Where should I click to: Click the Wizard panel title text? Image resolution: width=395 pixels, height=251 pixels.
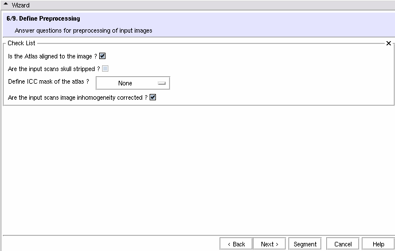21,5
